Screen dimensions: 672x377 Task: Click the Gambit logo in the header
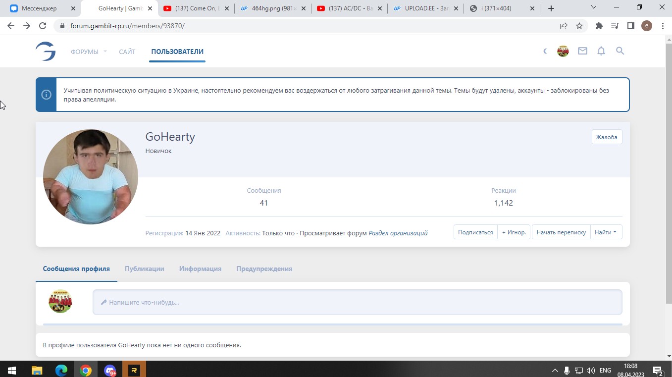click(x=46, y=52)
